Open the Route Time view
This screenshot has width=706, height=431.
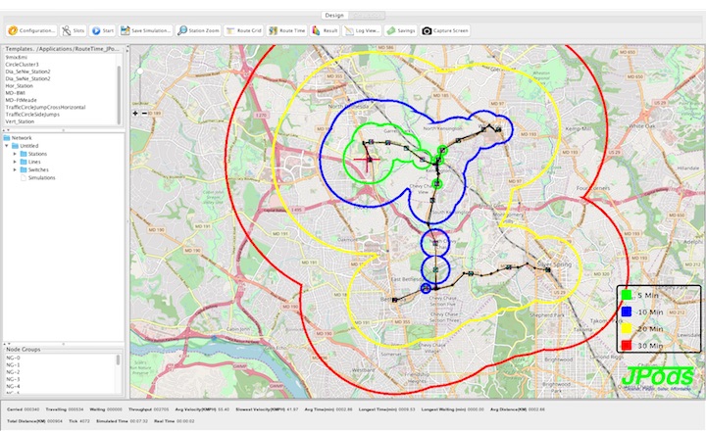(x=287, y=30)
